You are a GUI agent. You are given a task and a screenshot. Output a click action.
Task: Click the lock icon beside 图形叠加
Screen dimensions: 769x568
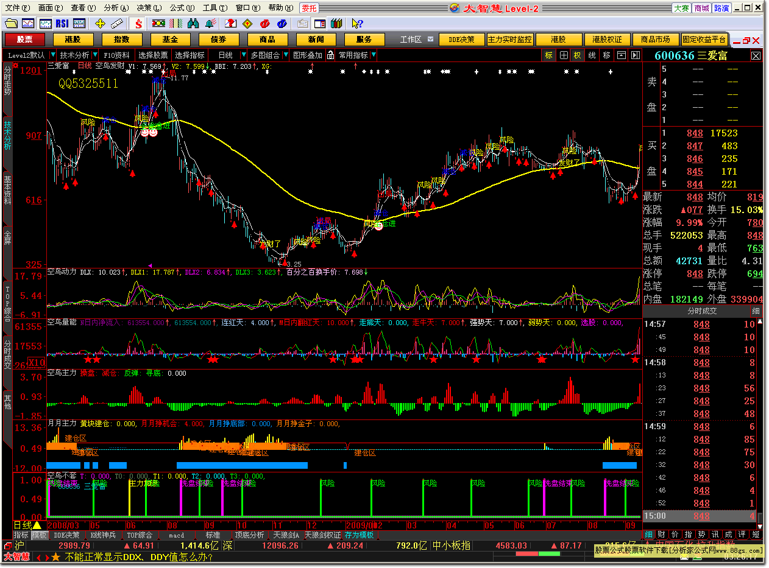330,55
